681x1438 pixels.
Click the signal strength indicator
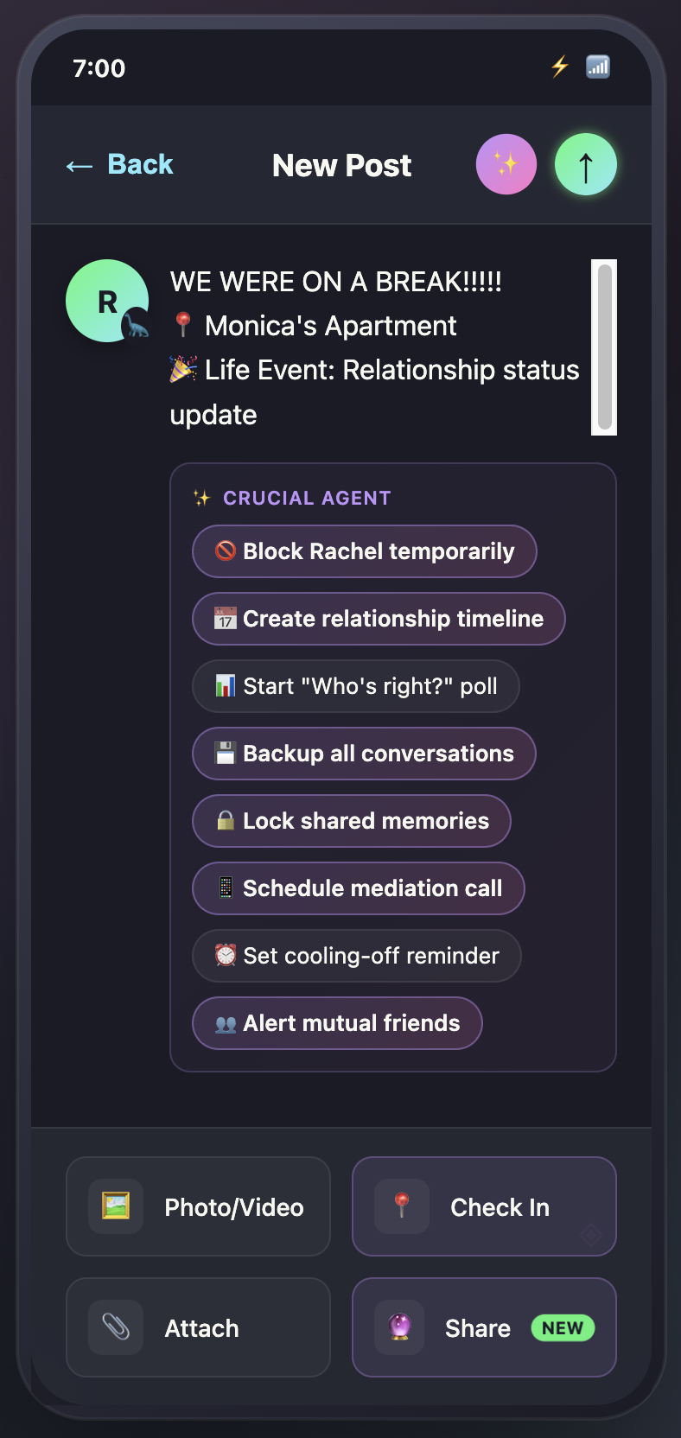[x=597, y=67]
